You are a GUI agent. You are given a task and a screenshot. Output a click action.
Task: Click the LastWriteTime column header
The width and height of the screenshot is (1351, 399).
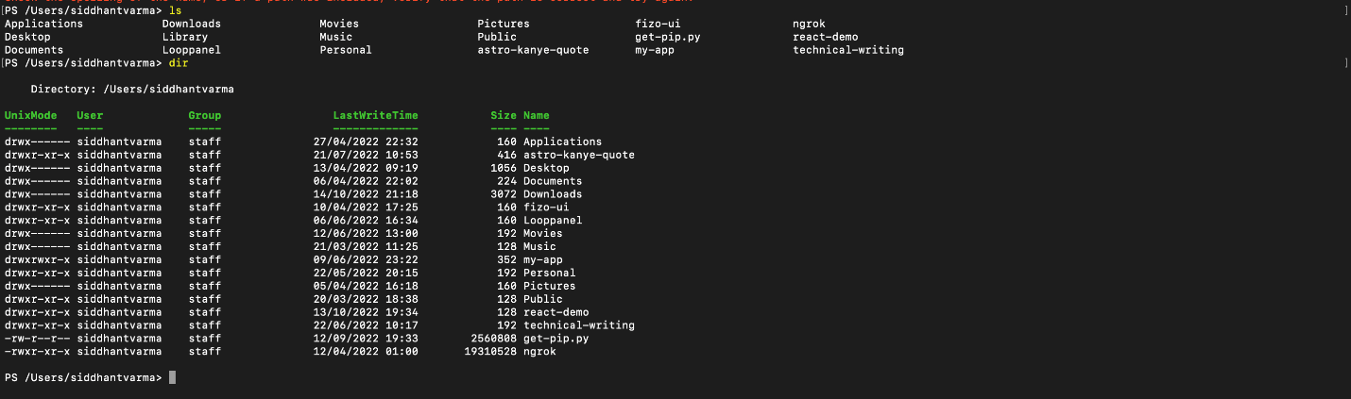pos(375,115)
